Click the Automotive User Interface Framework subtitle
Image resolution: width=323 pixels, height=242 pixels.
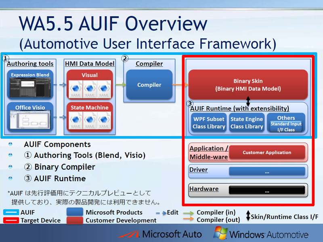(x=148, y=44)
